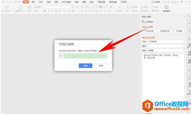
Task: Click the Bold formatting icon
Action: (45, 11)
